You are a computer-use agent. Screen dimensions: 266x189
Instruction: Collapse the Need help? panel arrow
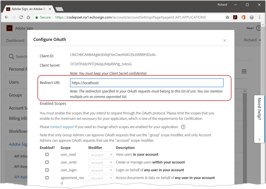pos(260,140)
